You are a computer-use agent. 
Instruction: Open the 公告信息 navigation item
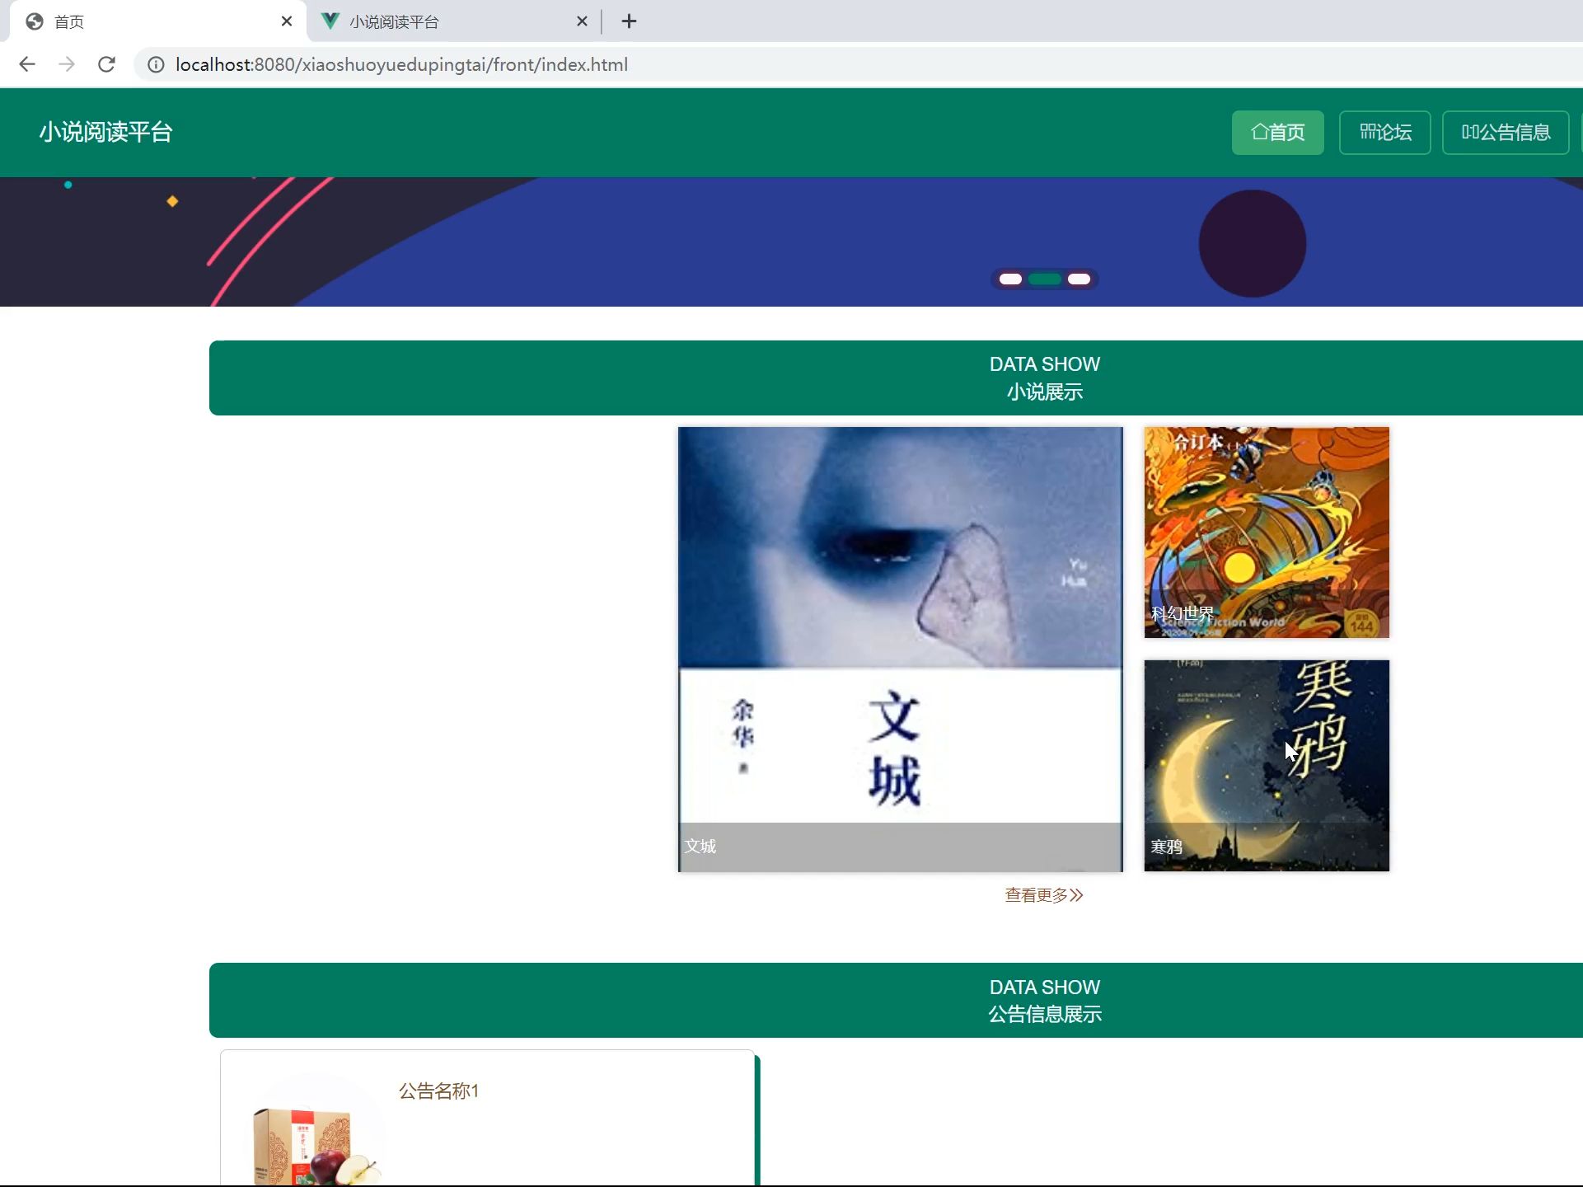pos(1506,133)
